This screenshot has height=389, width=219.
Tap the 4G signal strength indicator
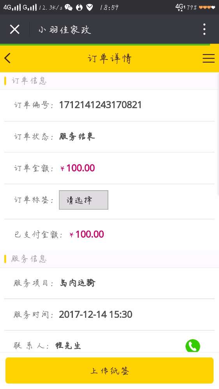tap(12, 7)
